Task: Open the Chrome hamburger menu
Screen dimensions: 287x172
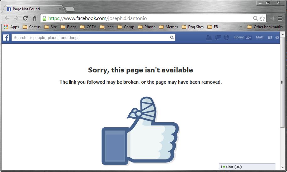Action: 280,18
